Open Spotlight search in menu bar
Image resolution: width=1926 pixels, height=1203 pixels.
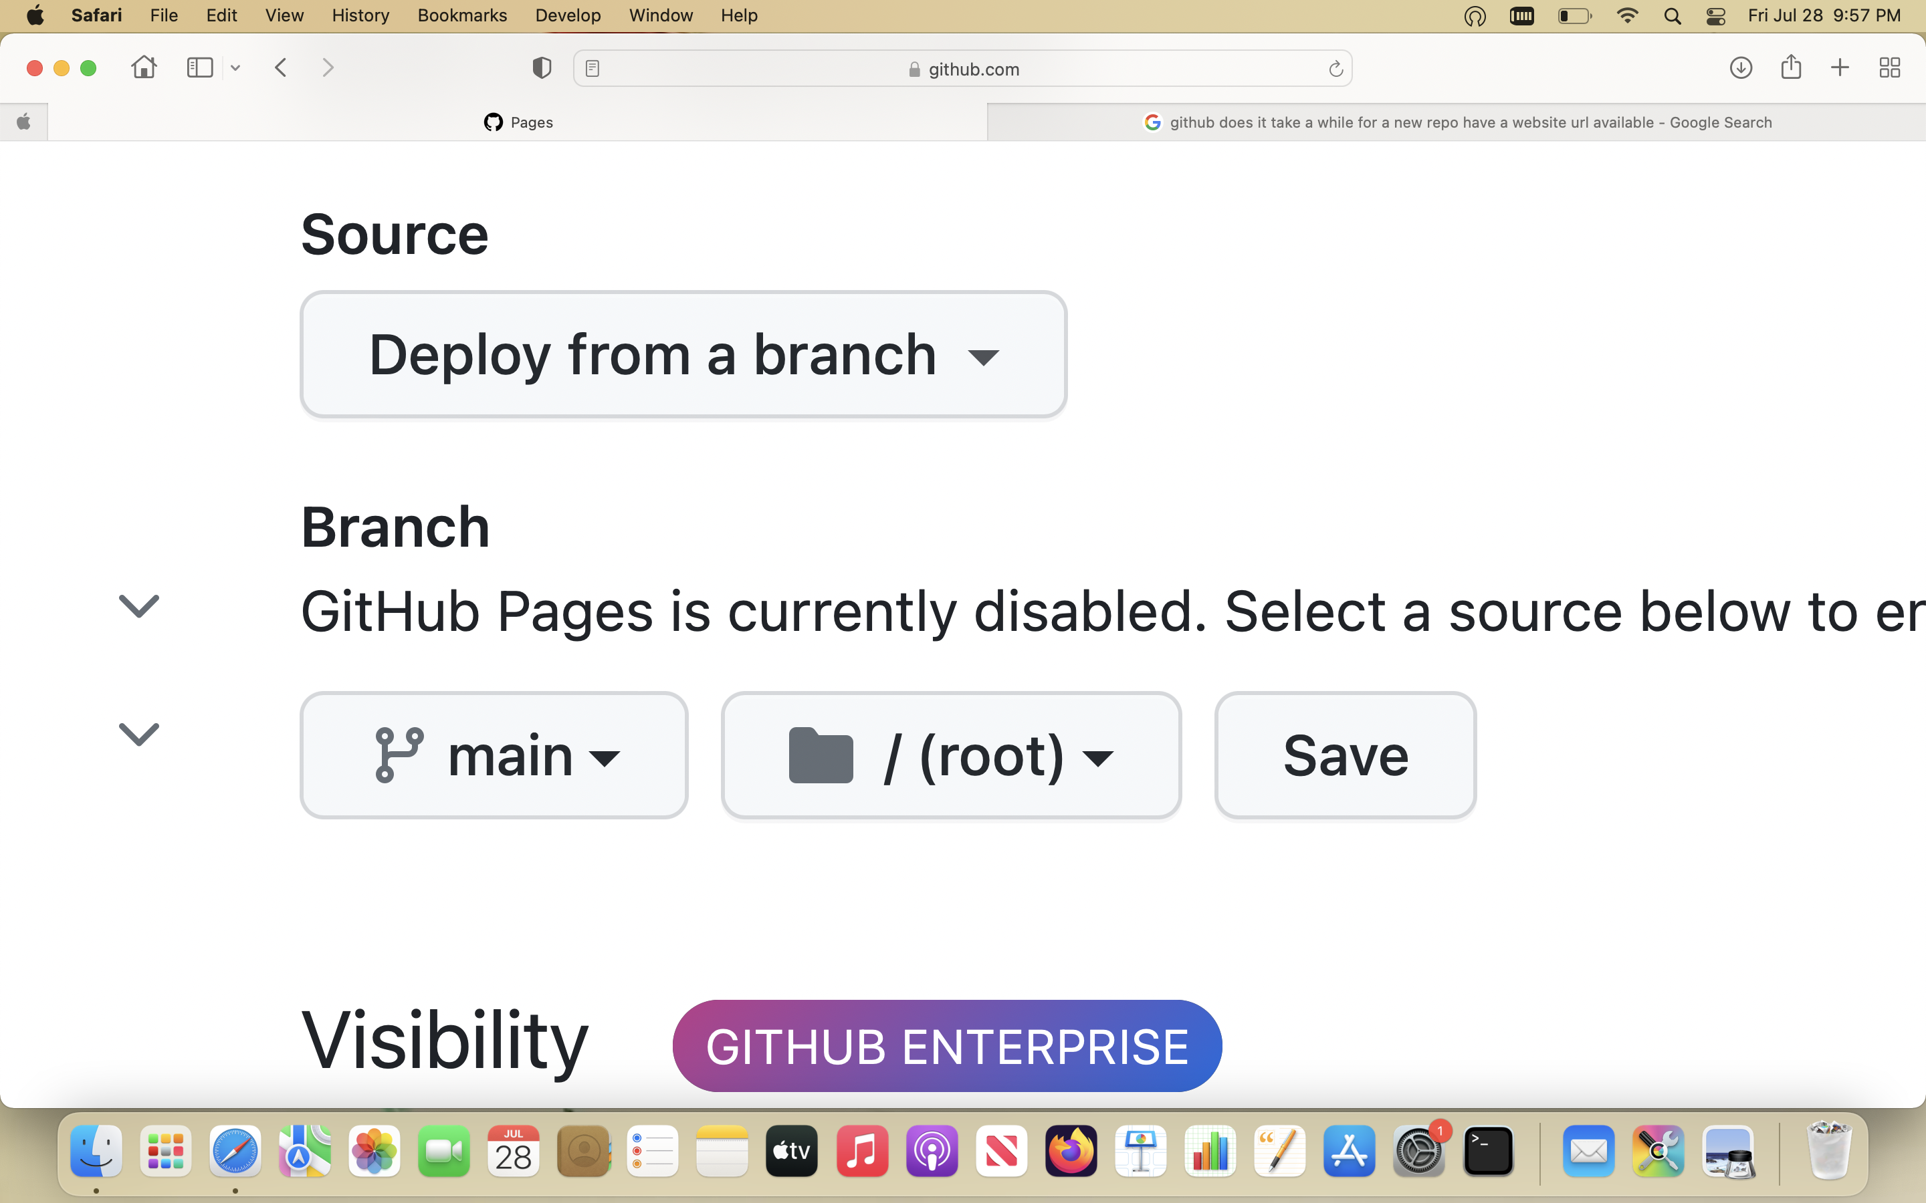click(1673, 16)
